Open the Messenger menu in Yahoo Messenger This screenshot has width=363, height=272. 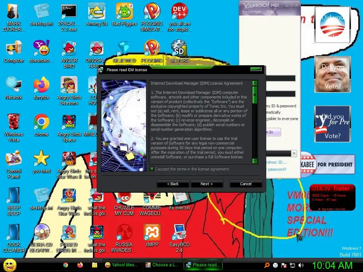[x=252, y=12]
